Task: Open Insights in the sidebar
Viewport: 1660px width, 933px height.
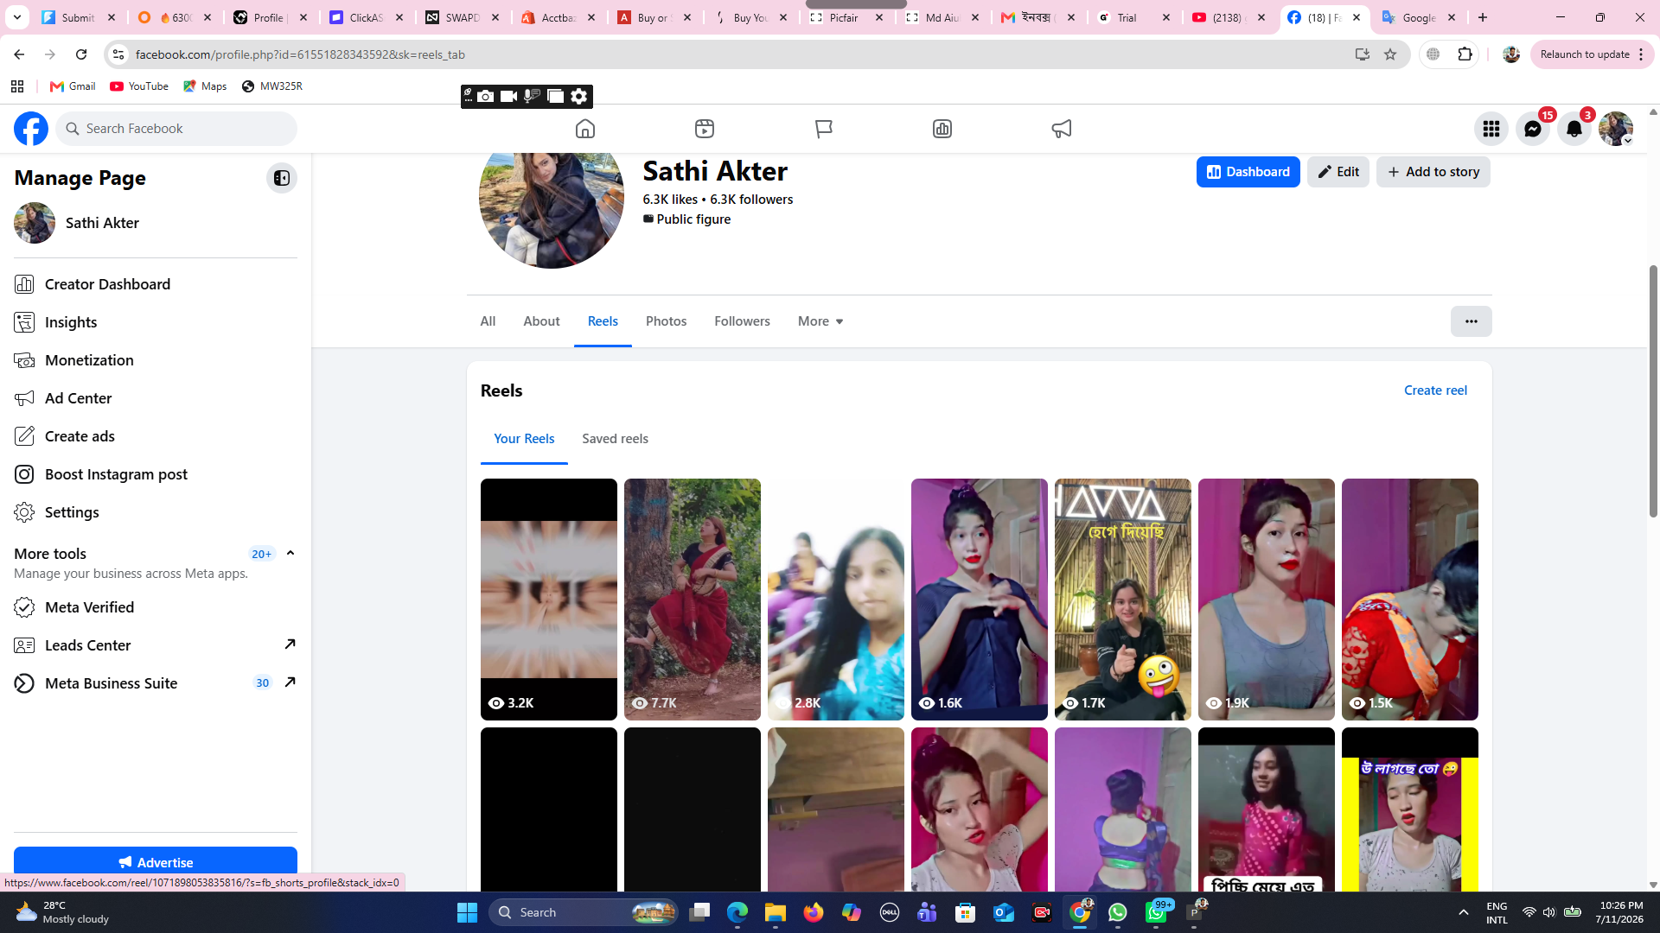Action: click(156, 322)
